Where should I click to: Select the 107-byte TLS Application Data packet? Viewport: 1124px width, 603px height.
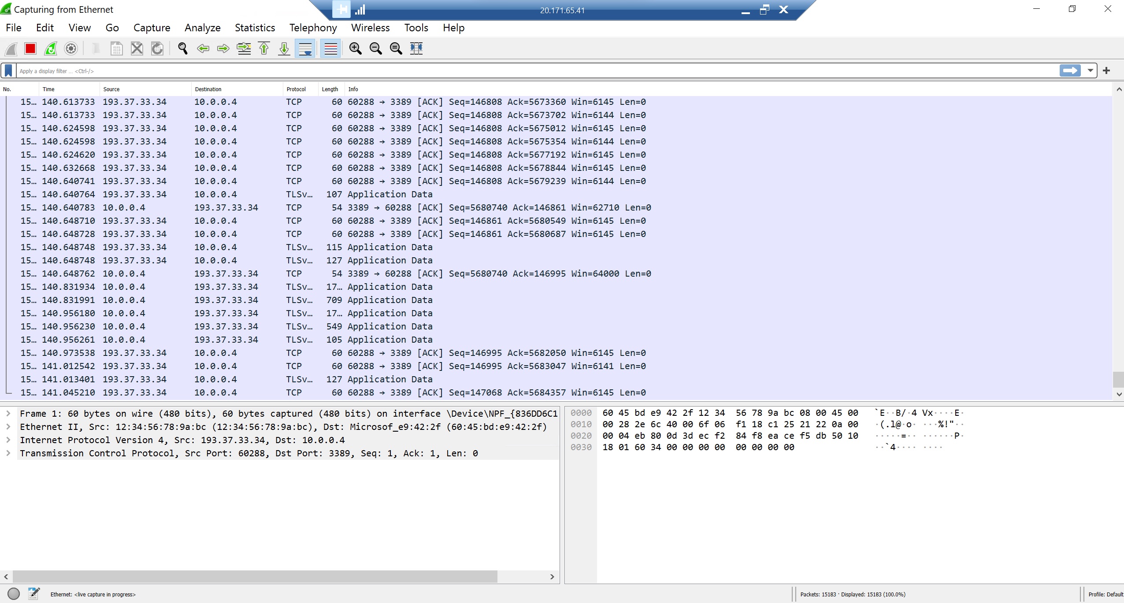(x=556, y=194)
